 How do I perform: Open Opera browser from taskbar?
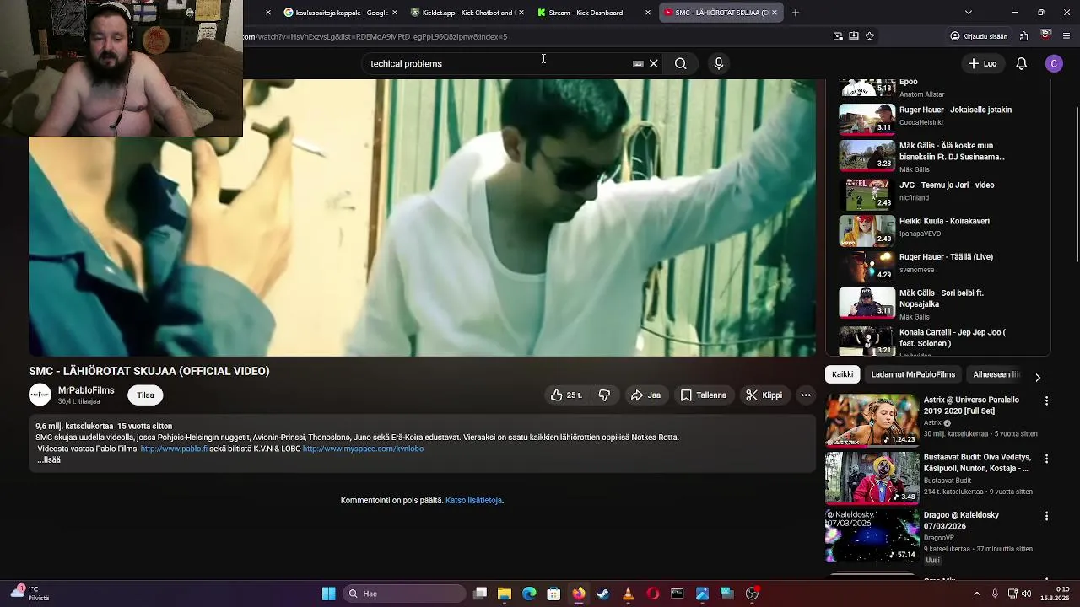coord(652,594)
